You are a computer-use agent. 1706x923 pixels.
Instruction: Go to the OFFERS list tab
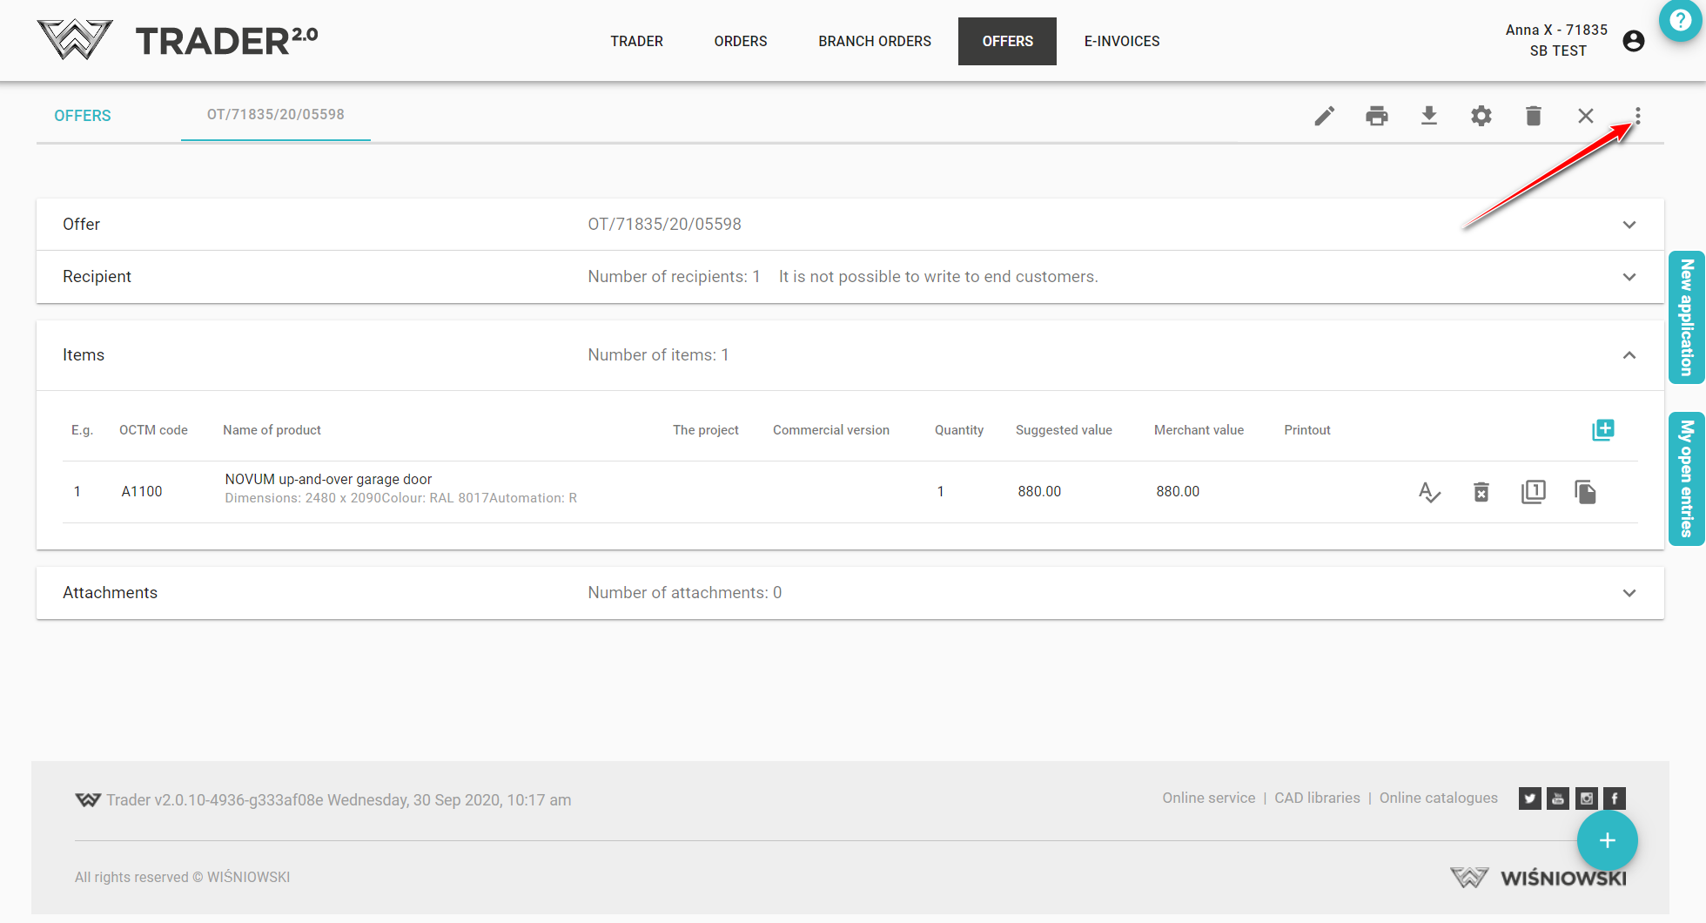(83, 116)
